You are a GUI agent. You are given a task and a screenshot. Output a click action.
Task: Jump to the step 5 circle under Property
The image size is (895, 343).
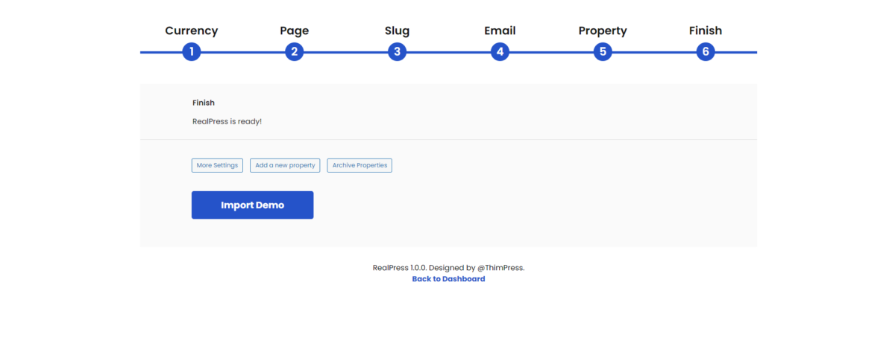603,52
